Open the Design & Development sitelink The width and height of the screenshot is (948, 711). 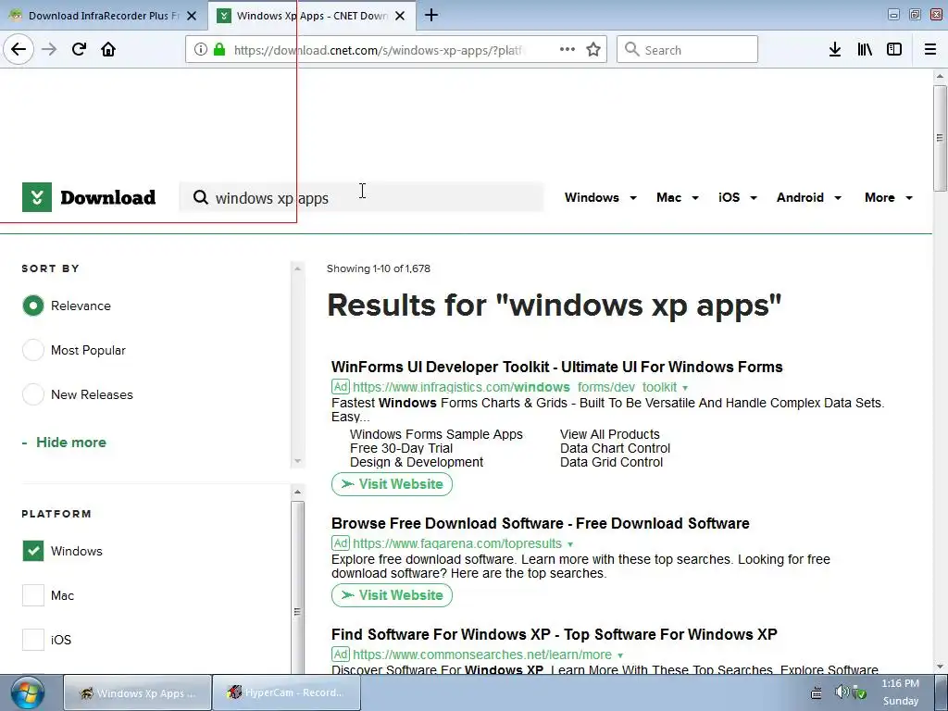[416, 462]
